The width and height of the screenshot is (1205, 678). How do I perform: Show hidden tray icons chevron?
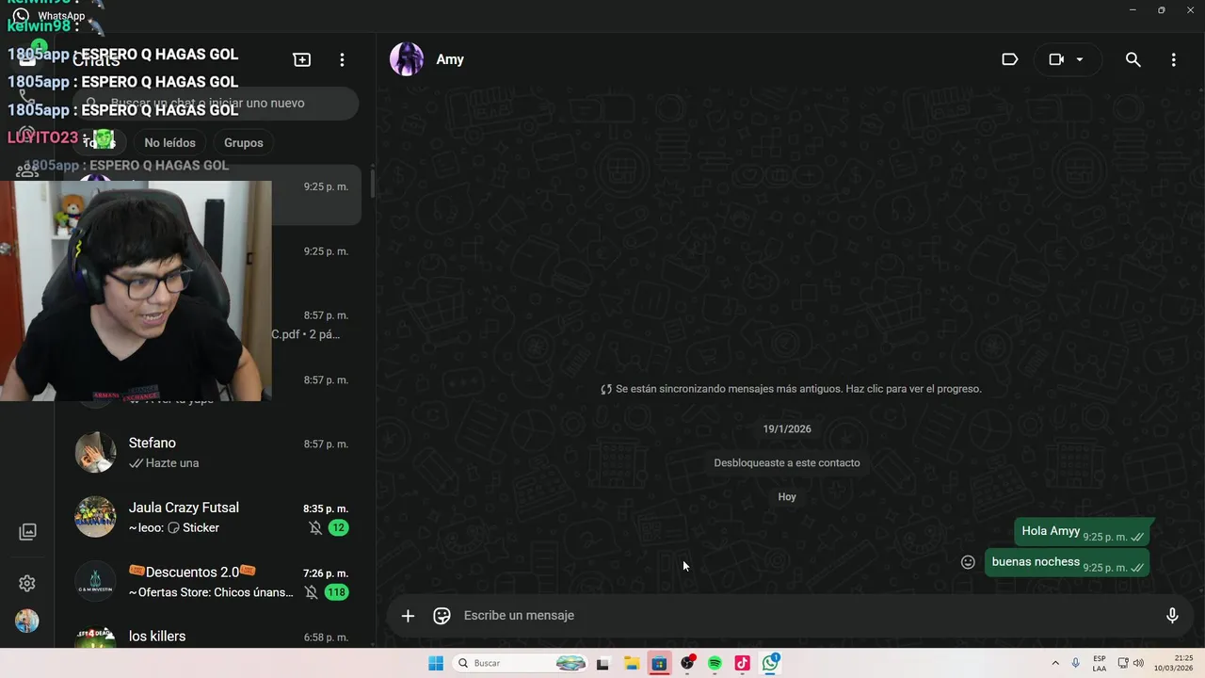tap(1055, 664)
